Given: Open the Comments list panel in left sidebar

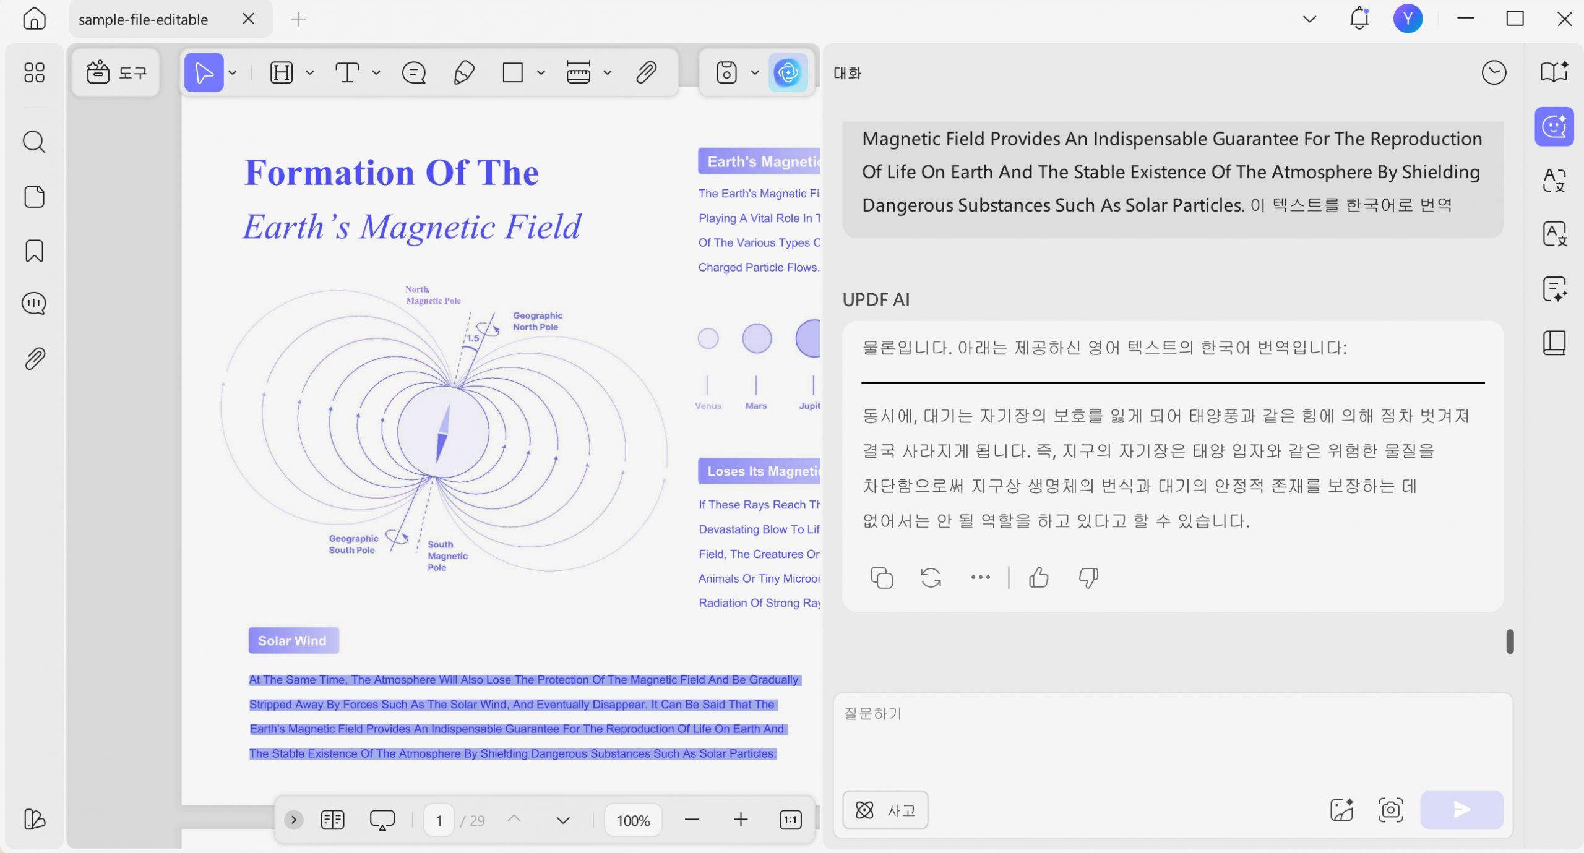Looking at the screenshot, I should click(34, 304).
